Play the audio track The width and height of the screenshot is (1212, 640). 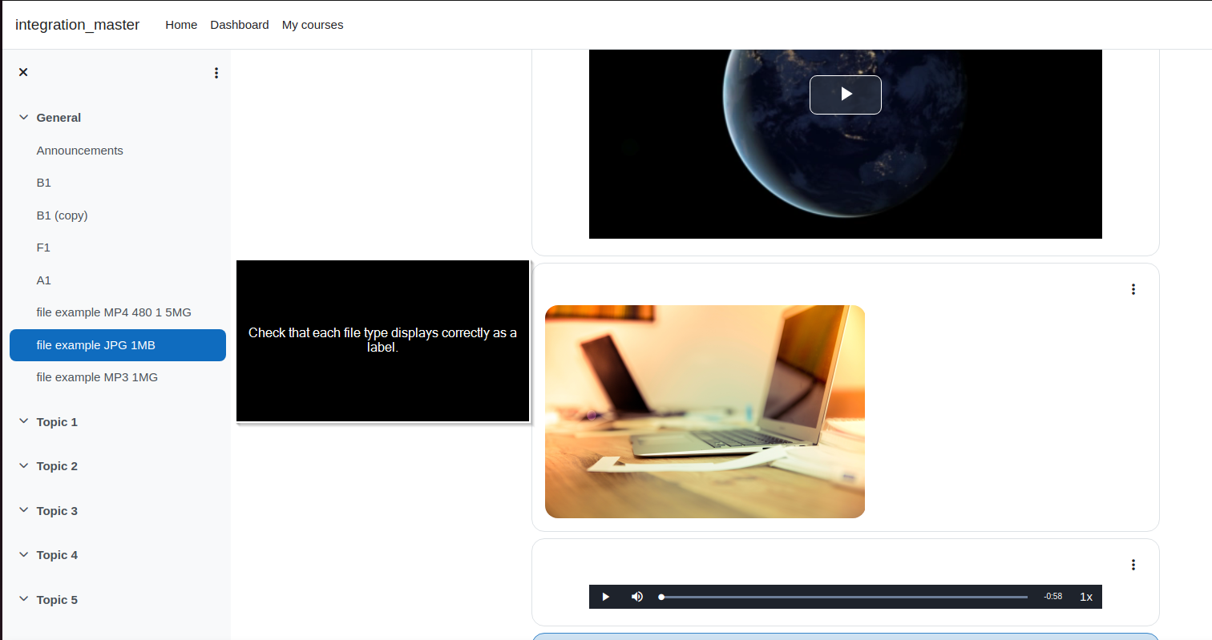pyautogui.click(x=606, y=597)
